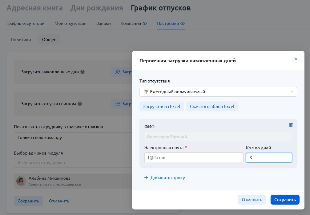310x215 pixels.
Task: Focus the Электронная почта input field
Action: tap(194, 158)
